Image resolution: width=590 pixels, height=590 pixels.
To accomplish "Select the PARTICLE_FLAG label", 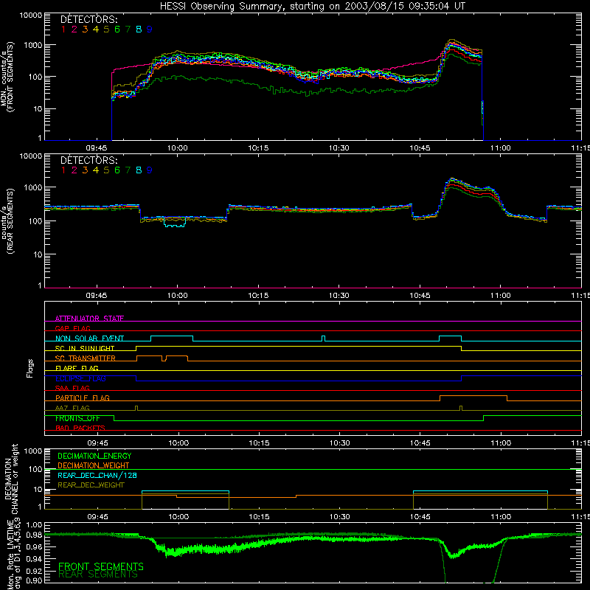I will [x=83, y=398].
